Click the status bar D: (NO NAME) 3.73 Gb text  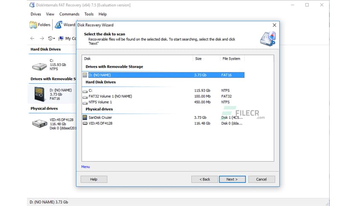tap(49, 202)
